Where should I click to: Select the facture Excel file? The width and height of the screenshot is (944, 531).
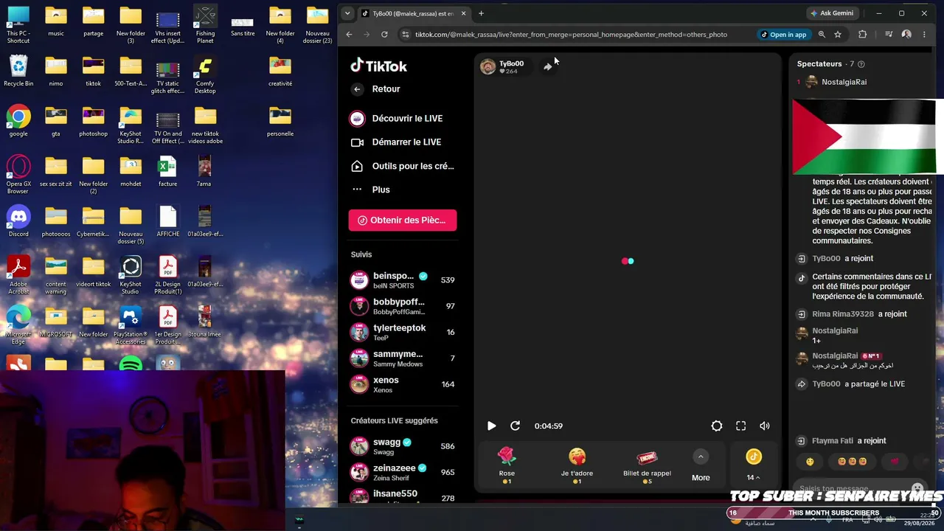pyautogui.click(x=167, y=171)
